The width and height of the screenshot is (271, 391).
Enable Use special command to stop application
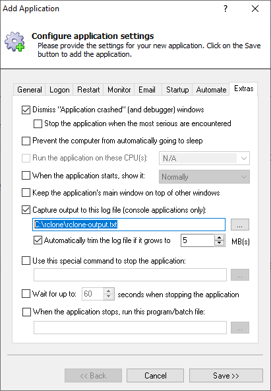click(26, 261)
